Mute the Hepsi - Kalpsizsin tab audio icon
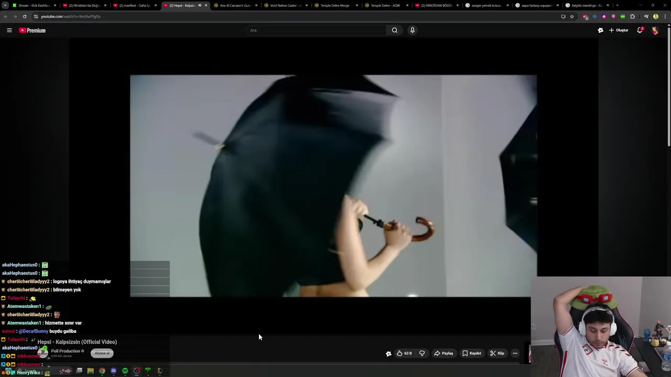 pos(199,5)
